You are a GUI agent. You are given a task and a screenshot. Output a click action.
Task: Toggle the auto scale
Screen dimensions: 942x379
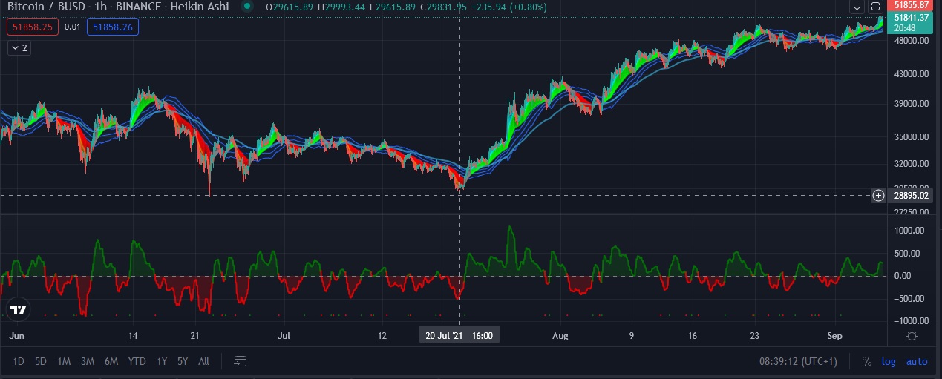point(917,362)
